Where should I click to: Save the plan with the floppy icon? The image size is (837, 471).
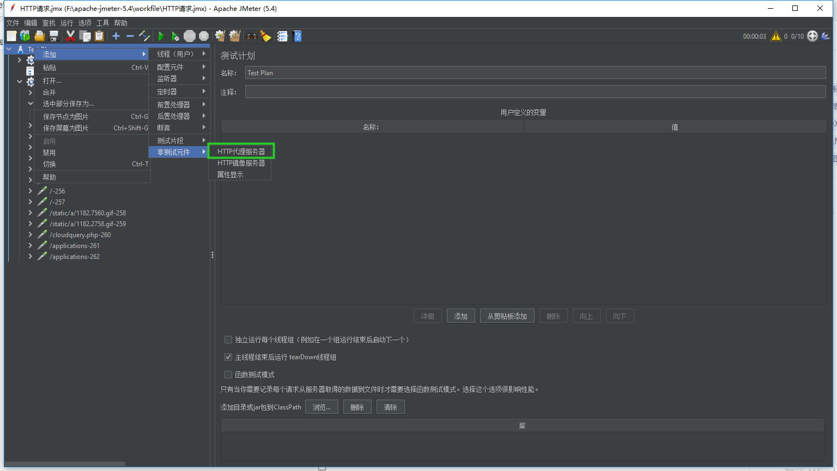coord(54,36)
